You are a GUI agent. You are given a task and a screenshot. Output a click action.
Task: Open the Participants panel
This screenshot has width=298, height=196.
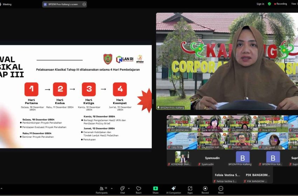[101, 190]
